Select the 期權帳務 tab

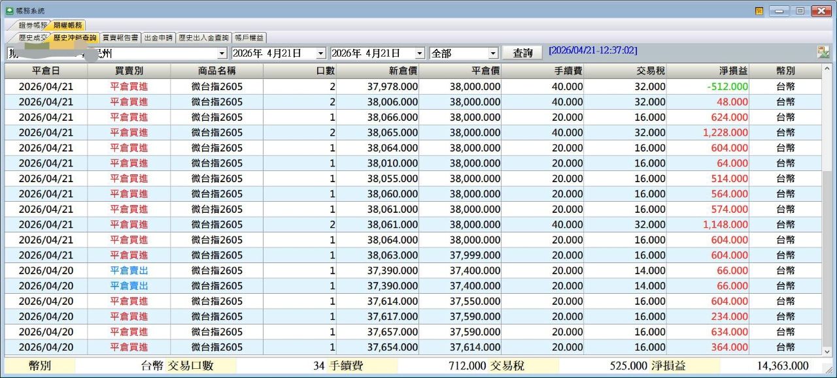[67, 25]
